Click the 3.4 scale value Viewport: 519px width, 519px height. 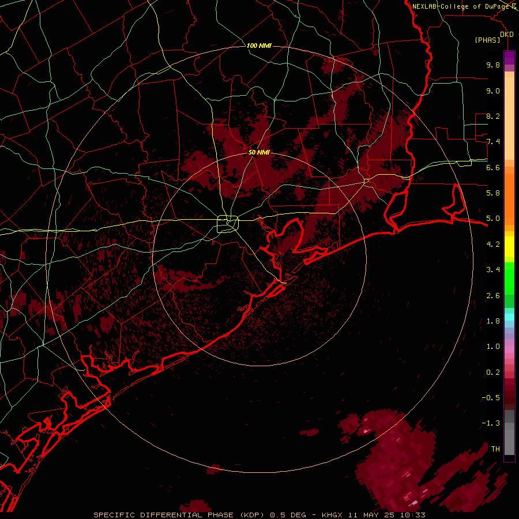pos(493,270)
